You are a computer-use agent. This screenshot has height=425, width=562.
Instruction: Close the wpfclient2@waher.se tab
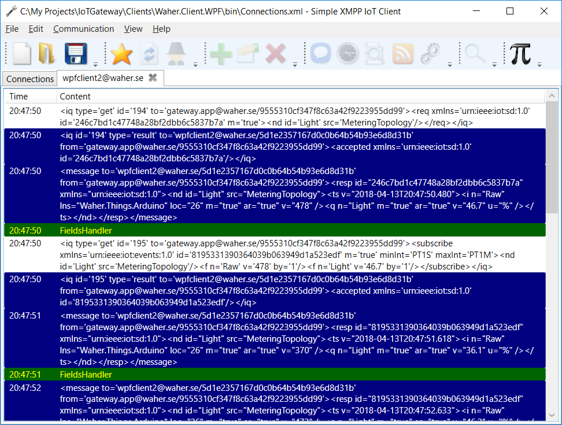(x=153, y=77)
